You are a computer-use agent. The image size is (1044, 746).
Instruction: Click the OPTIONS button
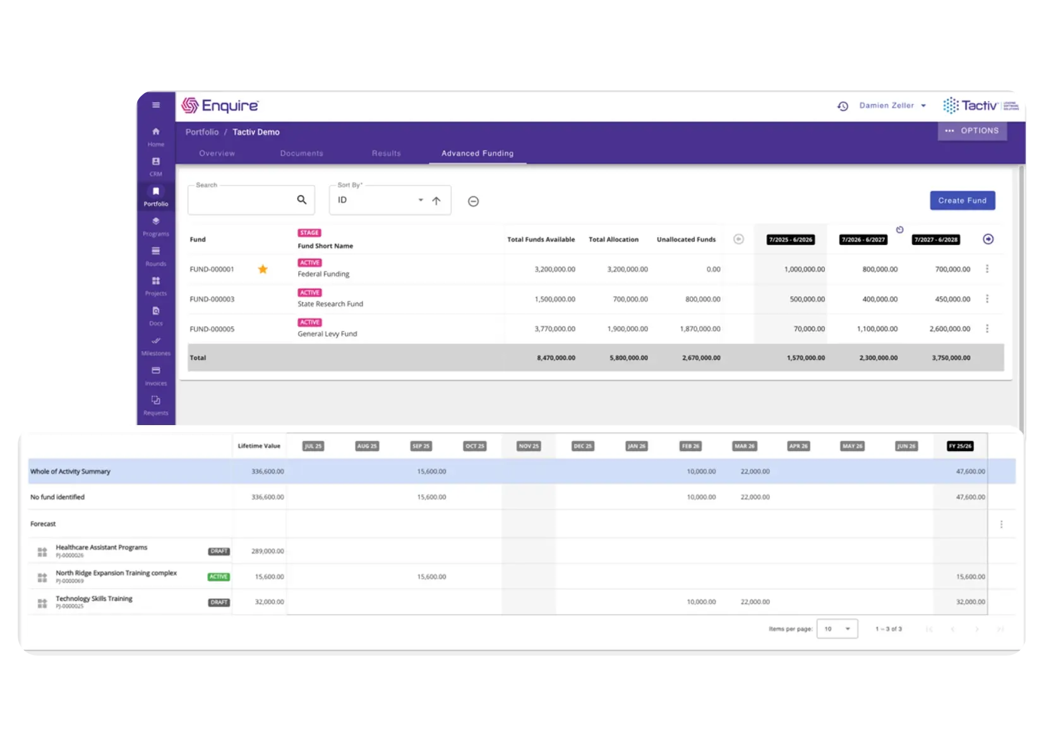pos(972,131)
